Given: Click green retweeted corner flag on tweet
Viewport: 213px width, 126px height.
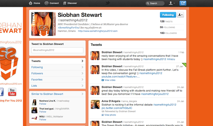Looking at the screenshot, I should (x=184, y=65).
